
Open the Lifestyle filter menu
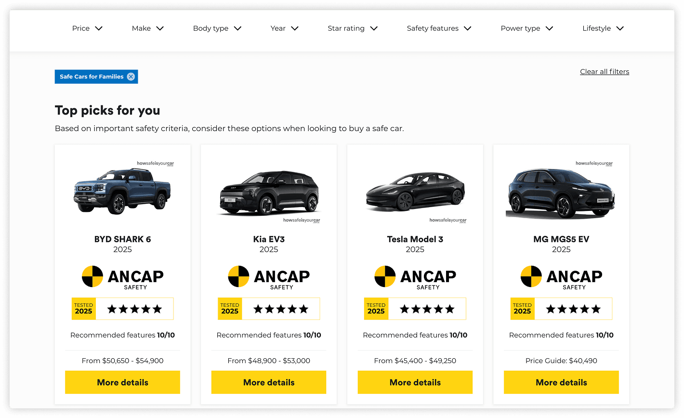pyautogui.click(x=603, y=28)
